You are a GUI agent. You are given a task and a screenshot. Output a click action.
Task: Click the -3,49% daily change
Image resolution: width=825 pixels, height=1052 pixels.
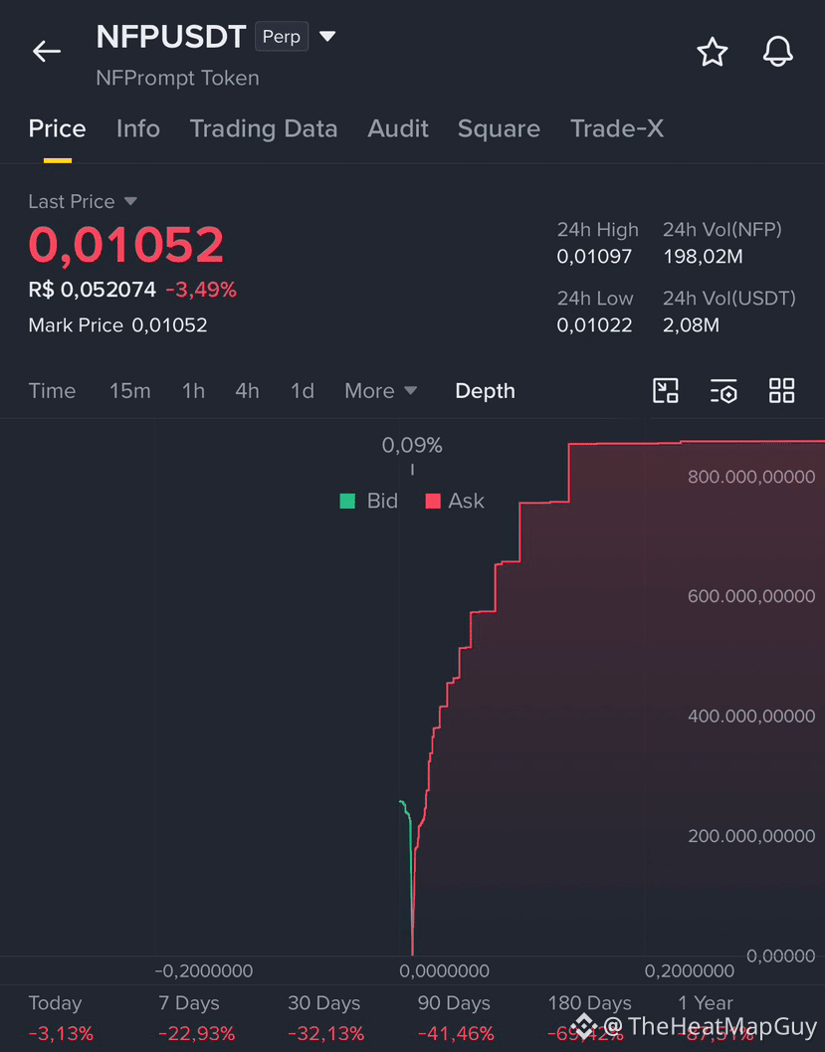point(201,290)
